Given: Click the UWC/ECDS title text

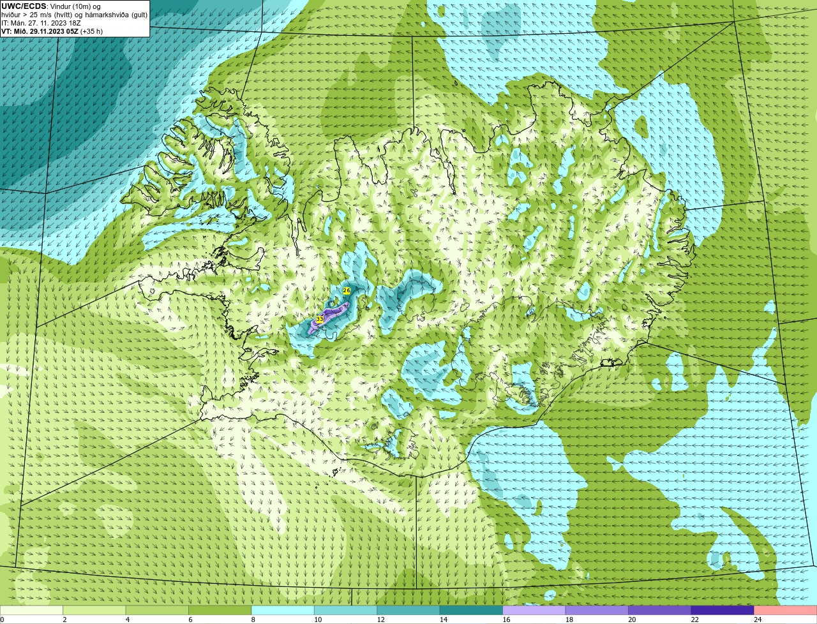Looking at the screenshot, I should 24,6.
